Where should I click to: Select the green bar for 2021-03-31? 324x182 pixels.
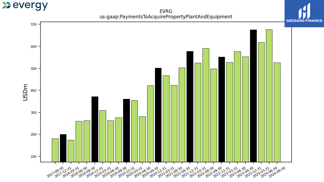[x=166, y=119]
